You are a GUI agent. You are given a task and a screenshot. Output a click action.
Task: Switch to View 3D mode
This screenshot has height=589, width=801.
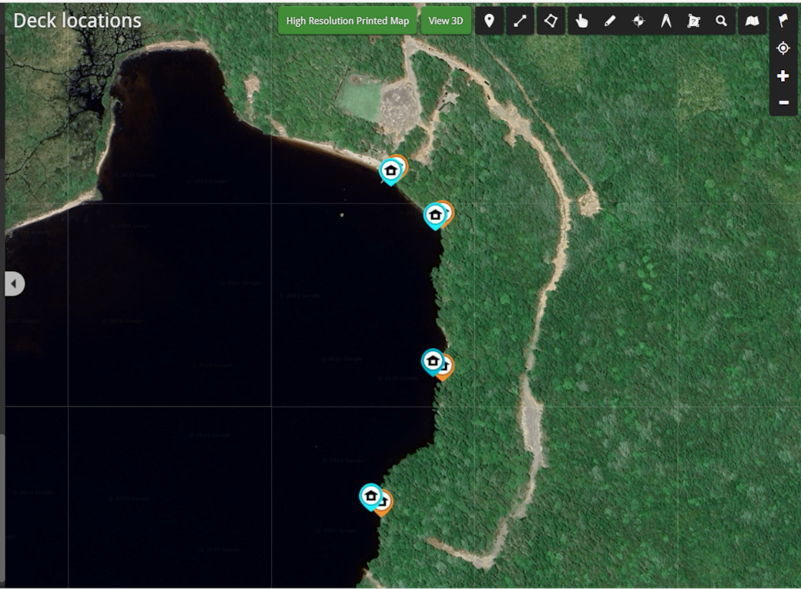pyautogui.click(x=446, y=21)
